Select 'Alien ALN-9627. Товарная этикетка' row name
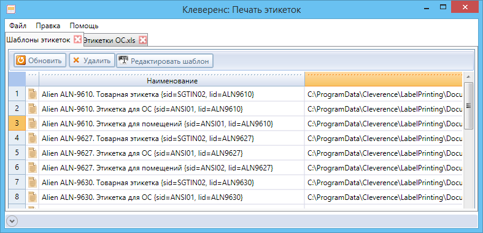 148,139
